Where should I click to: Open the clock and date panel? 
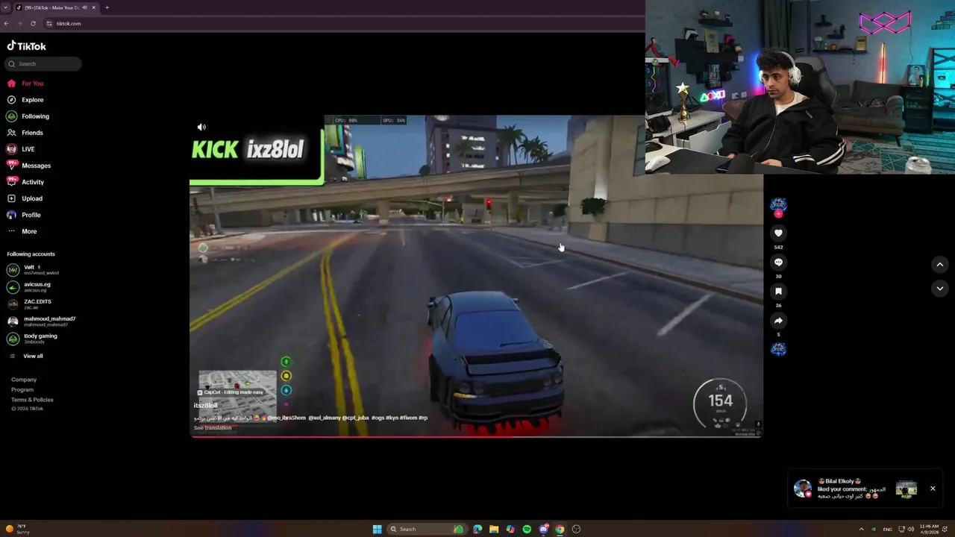coord(930,530)
